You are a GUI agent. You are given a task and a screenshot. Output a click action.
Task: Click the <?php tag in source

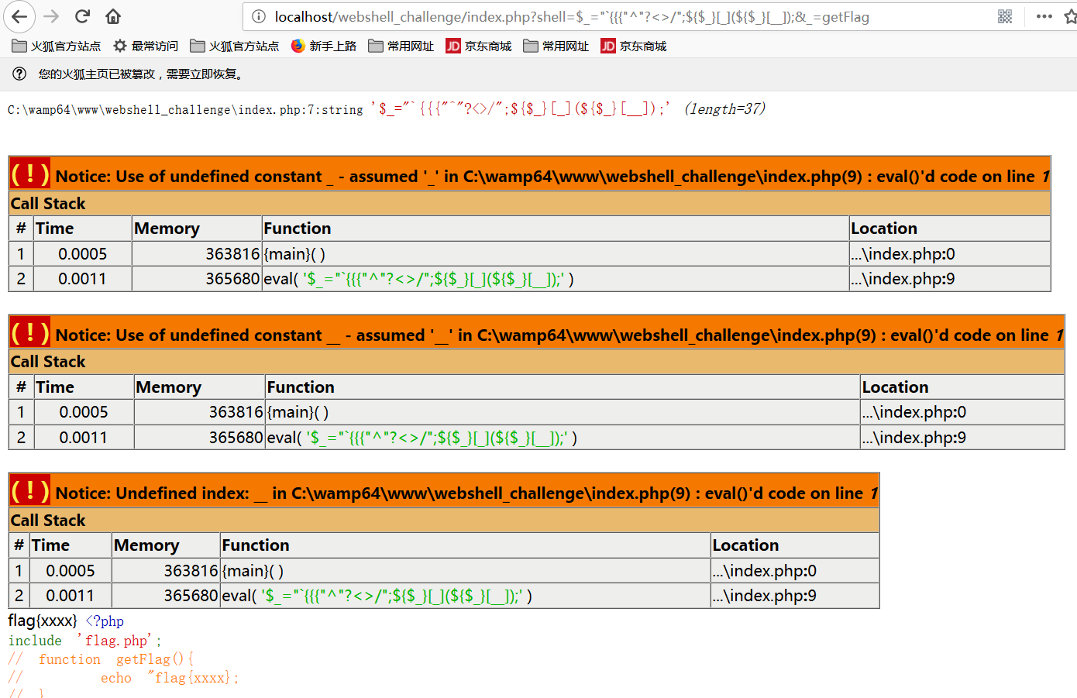click(105, 621)
